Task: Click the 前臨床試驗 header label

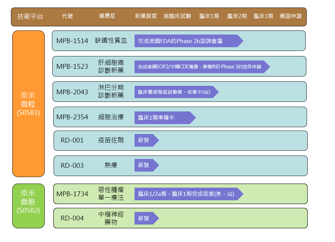Action: [177, 16]
